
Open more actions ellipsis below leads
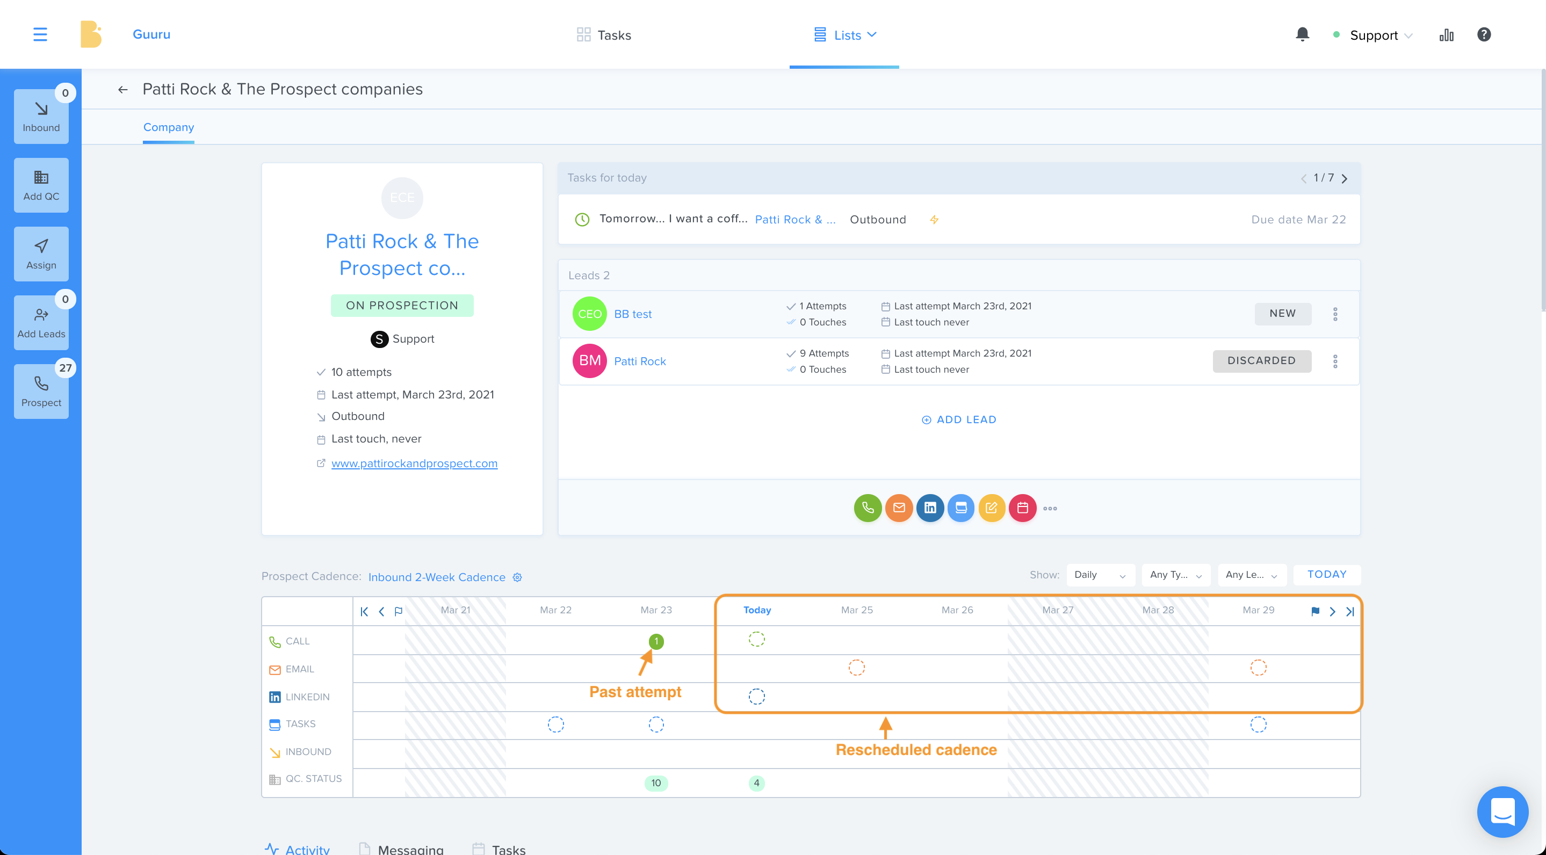pyautogui.click(x=1050, y=508)
